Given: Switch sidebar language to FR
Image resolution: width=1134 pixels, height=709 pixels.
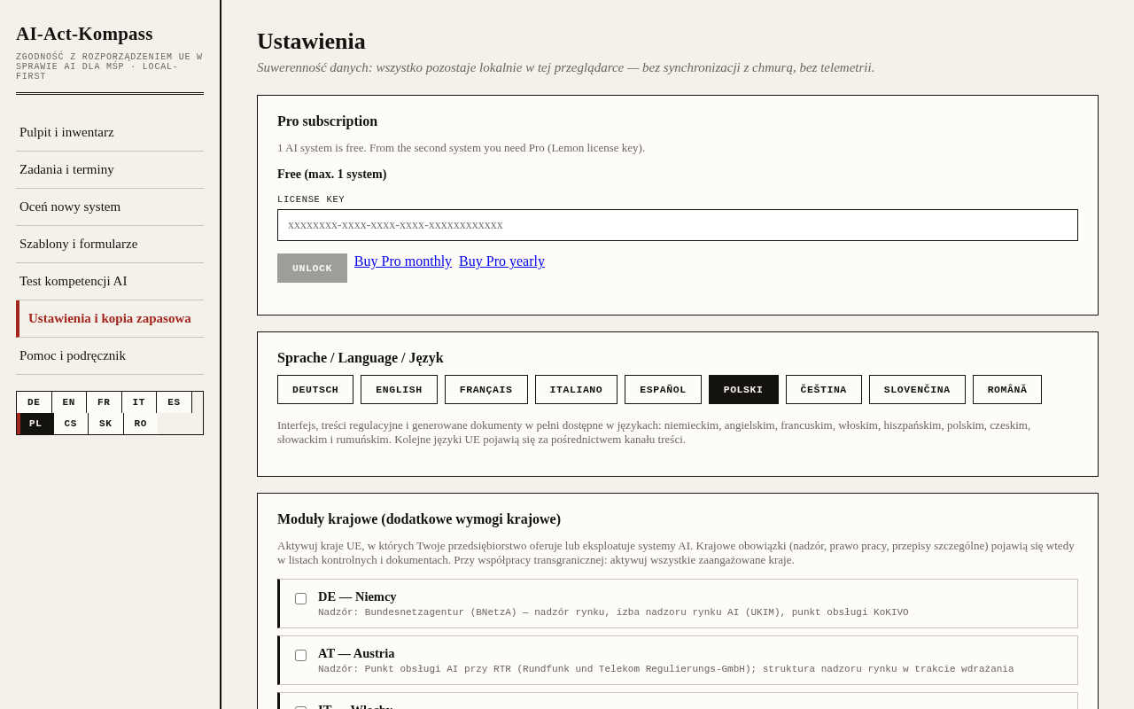Looking at the screenshot, I should 105,402.
